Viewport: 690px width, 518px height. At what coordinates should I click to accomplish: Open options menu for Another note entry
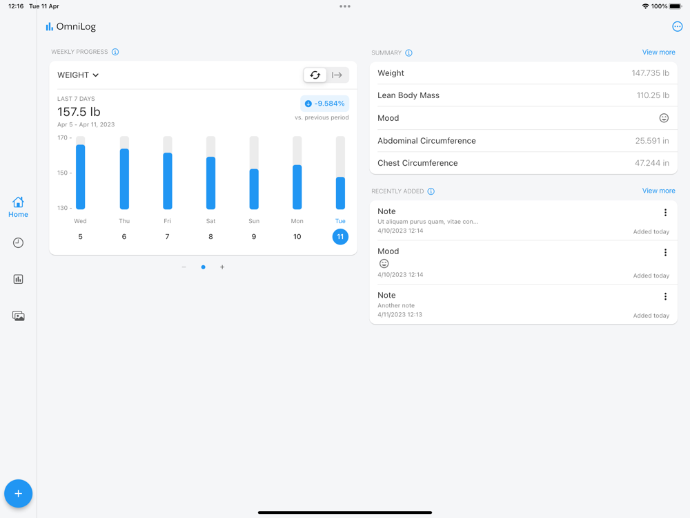[665, 296]
